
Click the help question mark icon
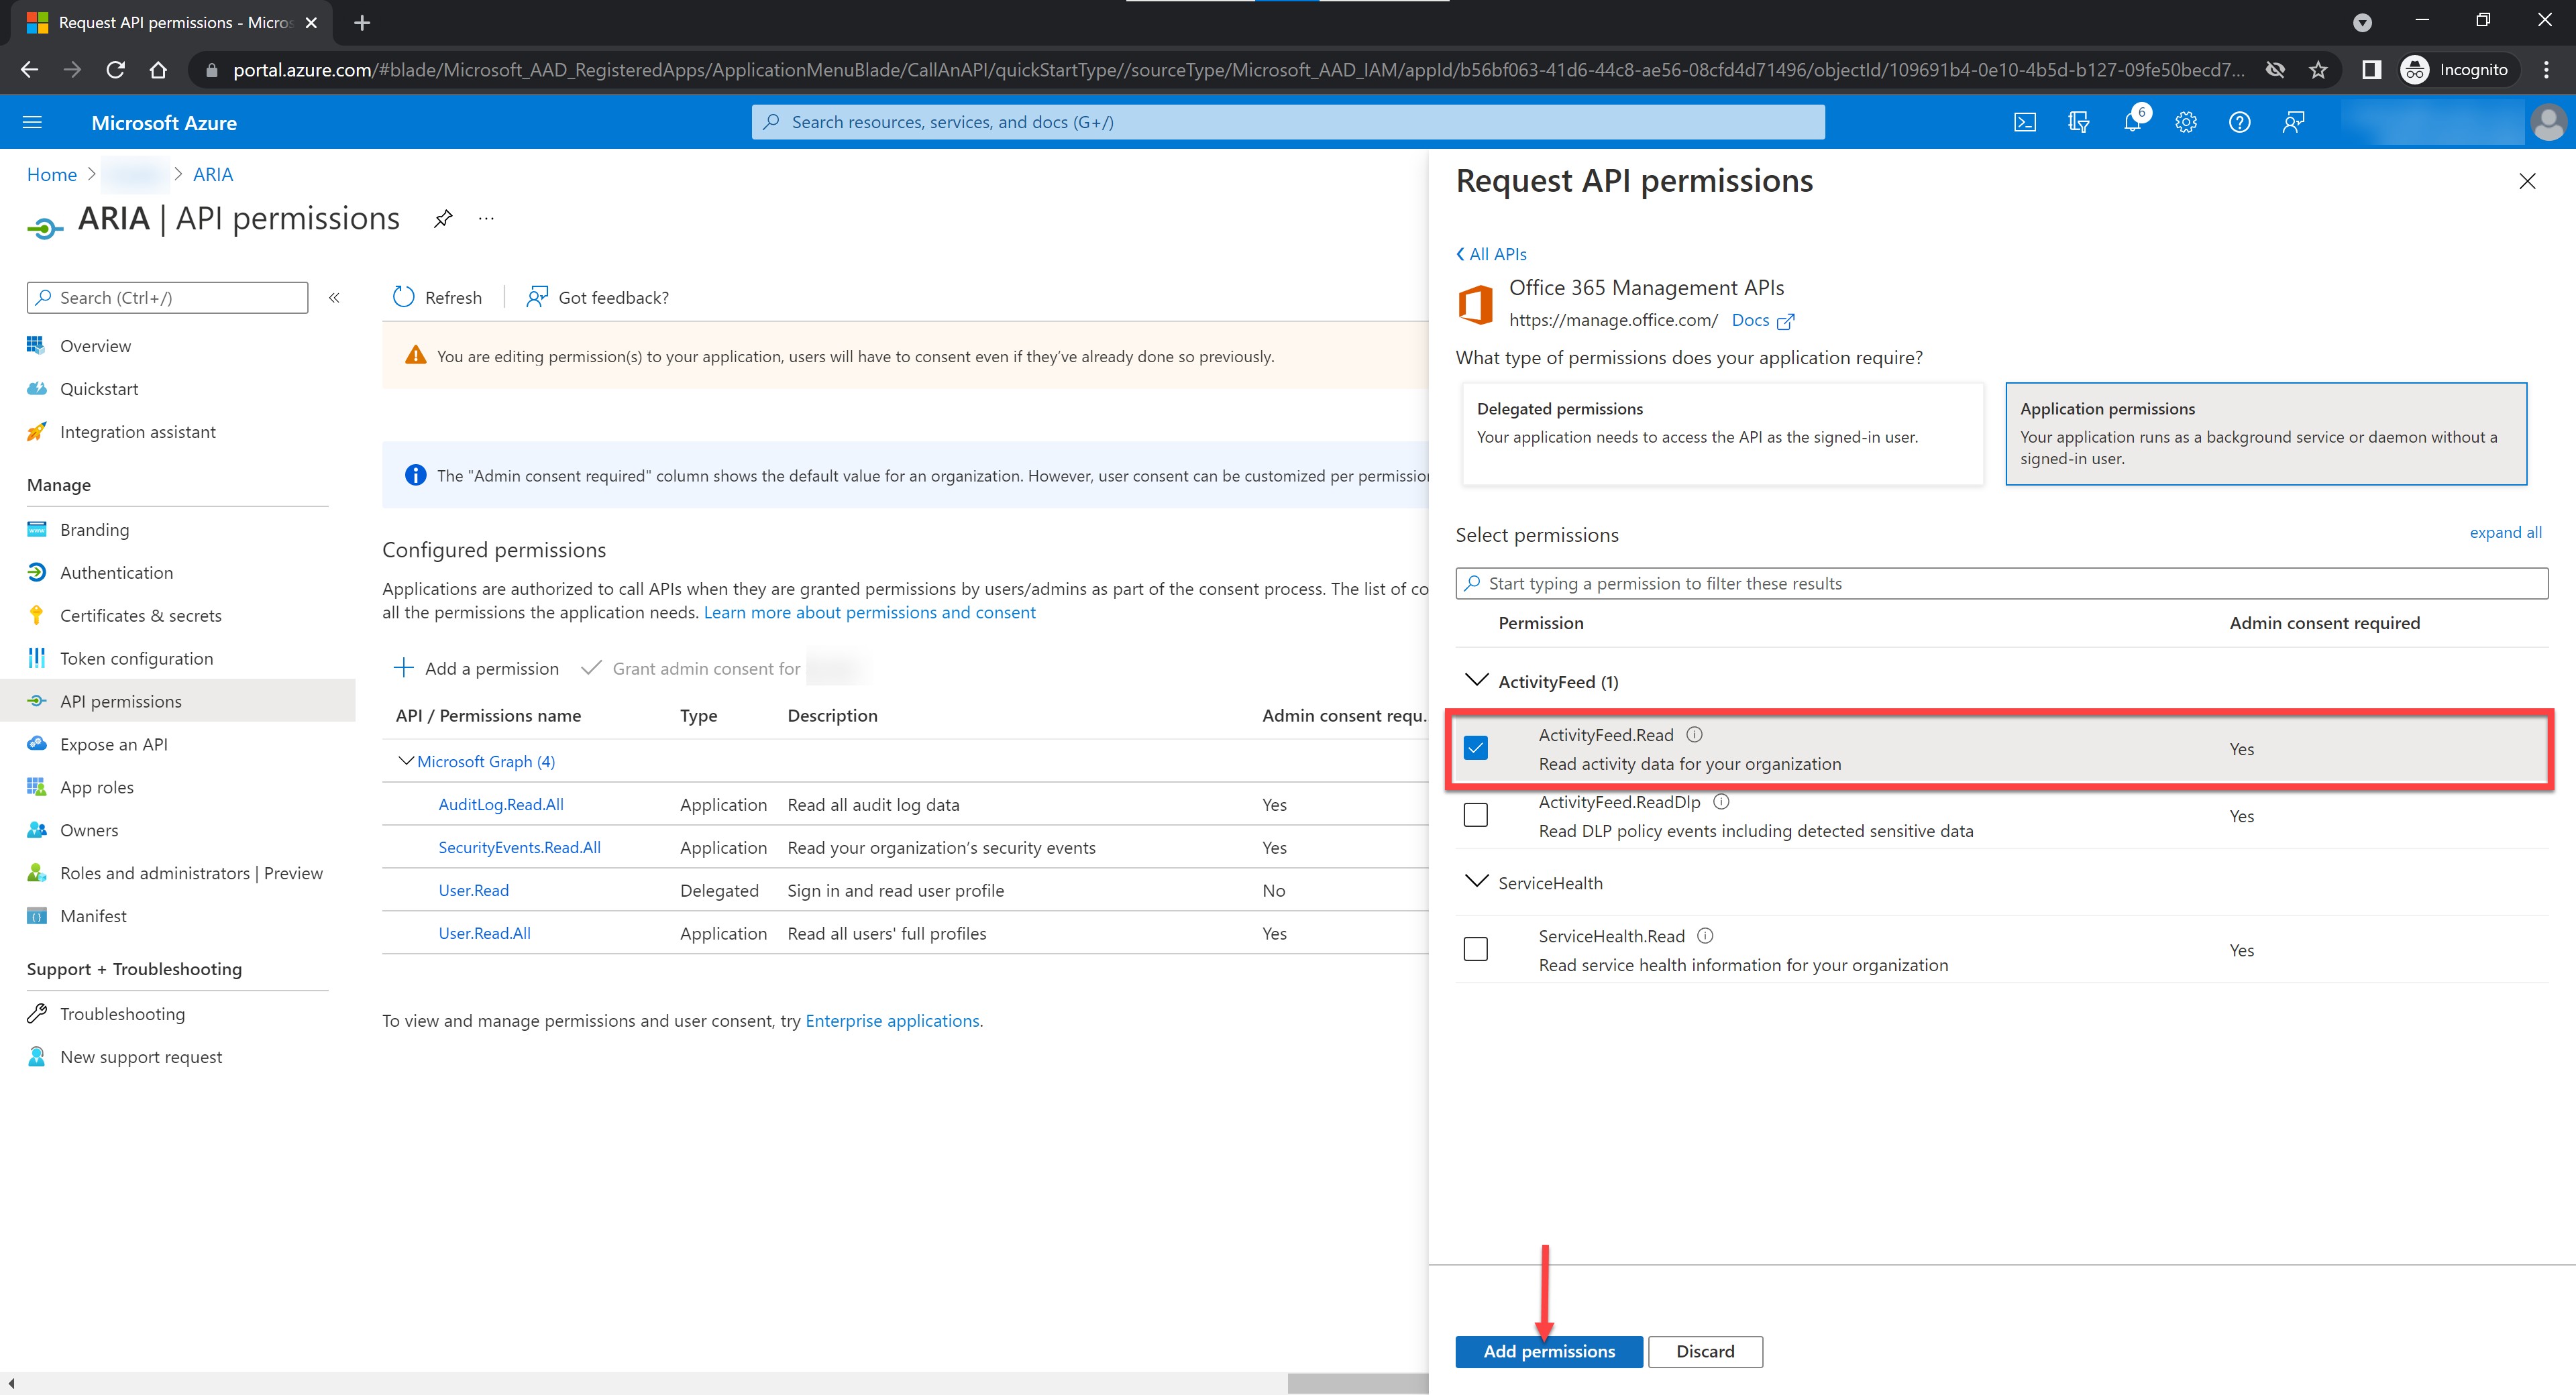[2240, 122]
